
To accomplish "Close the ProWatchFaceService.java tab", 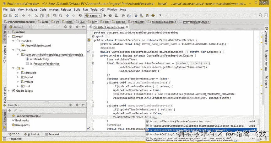I will [127, 27].
